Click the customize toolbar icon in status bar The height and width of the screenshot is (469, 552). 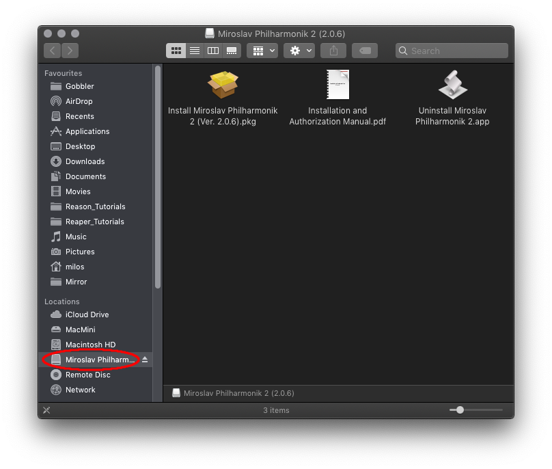tap(46, 410)
